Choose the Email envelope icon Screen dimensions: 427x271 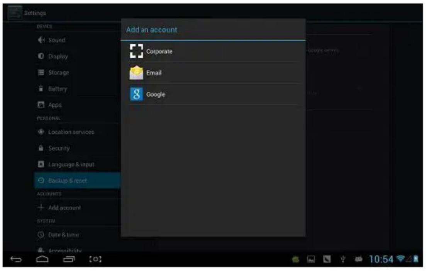click(x=136, y=73)
